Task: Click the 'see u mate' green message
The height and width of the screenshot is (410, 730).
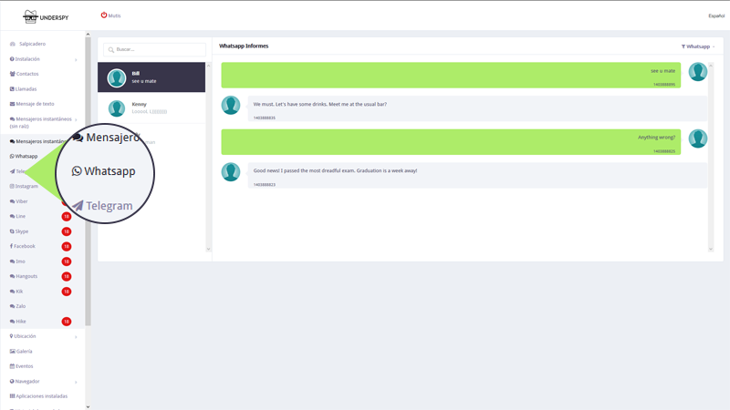Action: point(451,76)
